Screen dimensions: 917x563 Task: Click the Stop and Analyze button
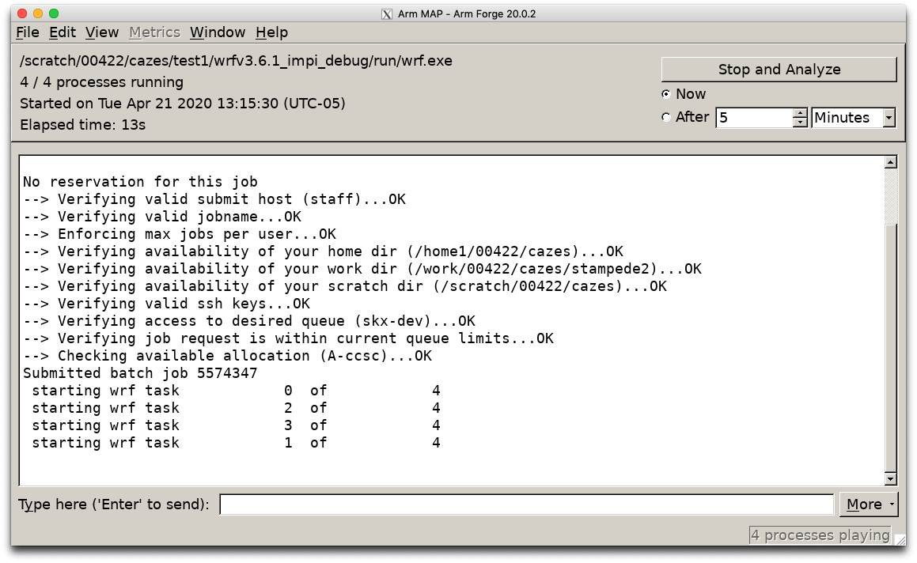(x=779, y=69)
